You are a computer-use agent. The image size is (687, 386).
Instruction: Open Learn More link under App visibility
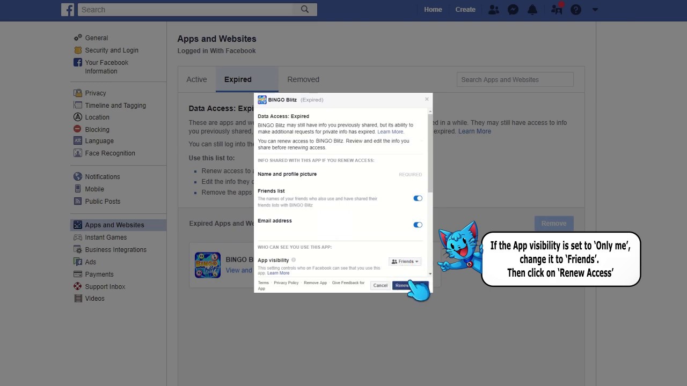click(x=278, y=273)
